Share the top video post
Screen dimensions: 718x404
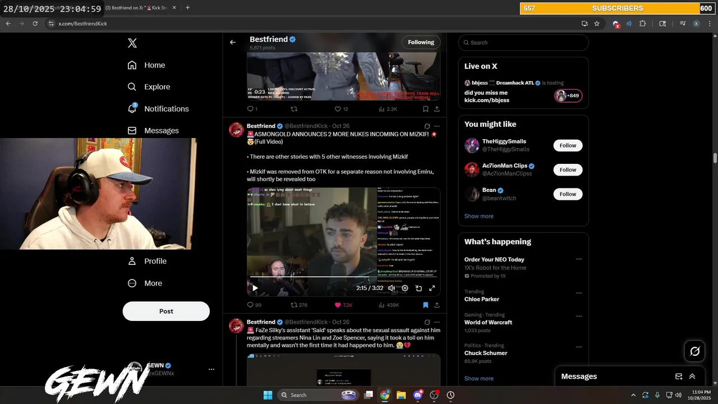[x=437, y=109]
